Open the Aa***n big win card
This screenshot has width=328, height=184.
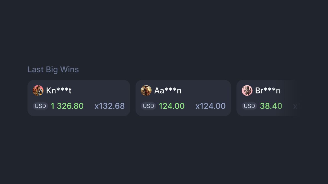[x=183, y=98]
